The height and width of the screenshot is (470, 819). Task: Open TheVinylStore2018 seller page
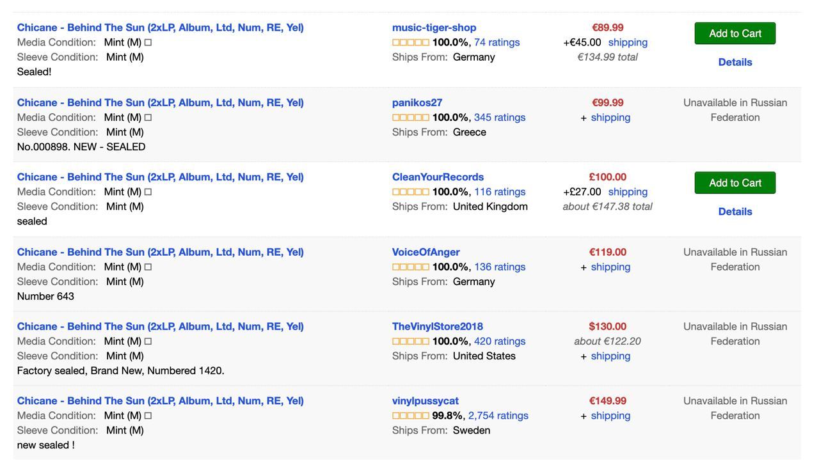click(x=438, y=326)
